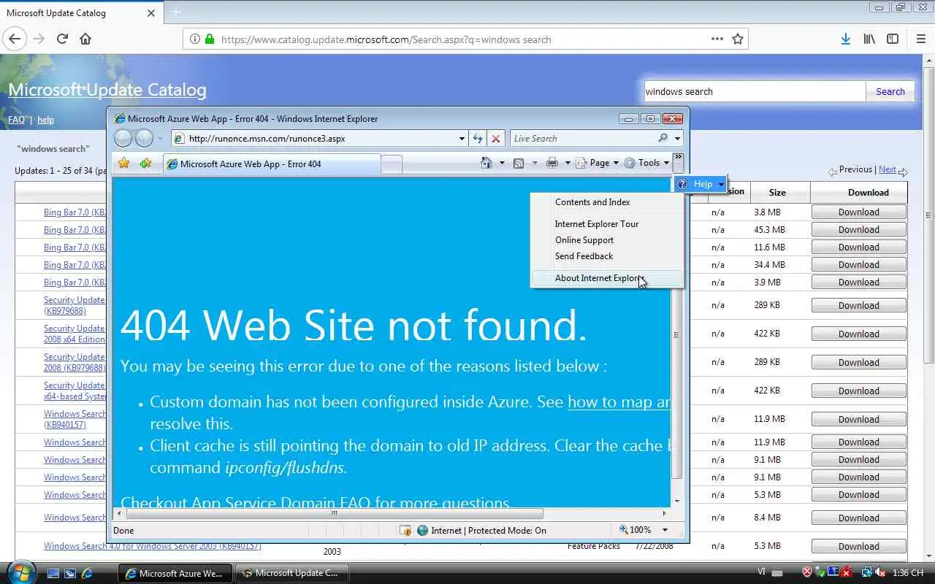Click the IE Forward navigation button
Viewport: 935px width, 584px height.
145,138
